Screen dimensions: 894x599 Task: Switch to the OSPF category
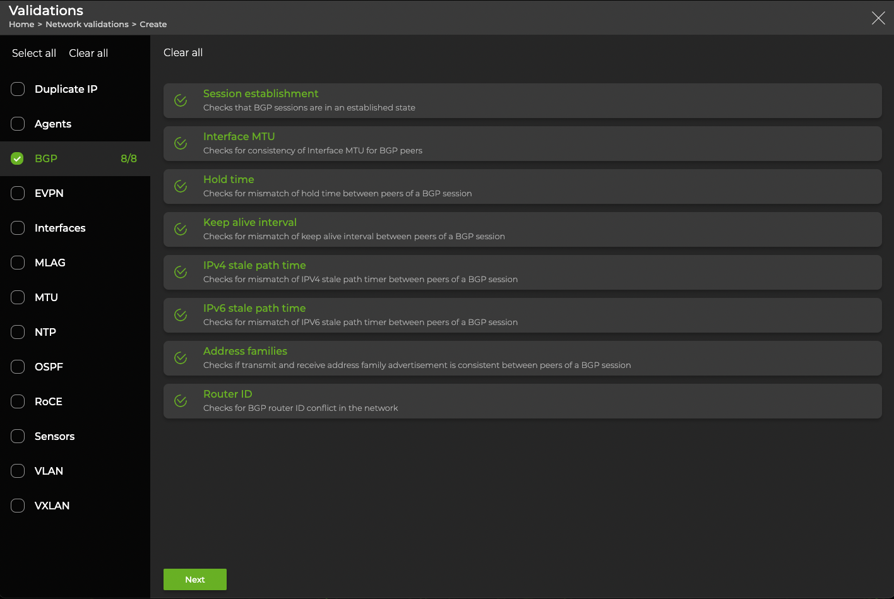[49, 367]
